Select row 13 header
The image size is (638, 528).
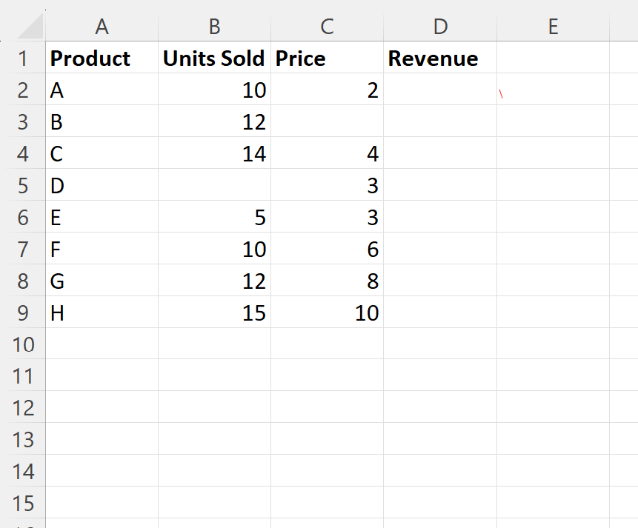[x=23, y=439]
